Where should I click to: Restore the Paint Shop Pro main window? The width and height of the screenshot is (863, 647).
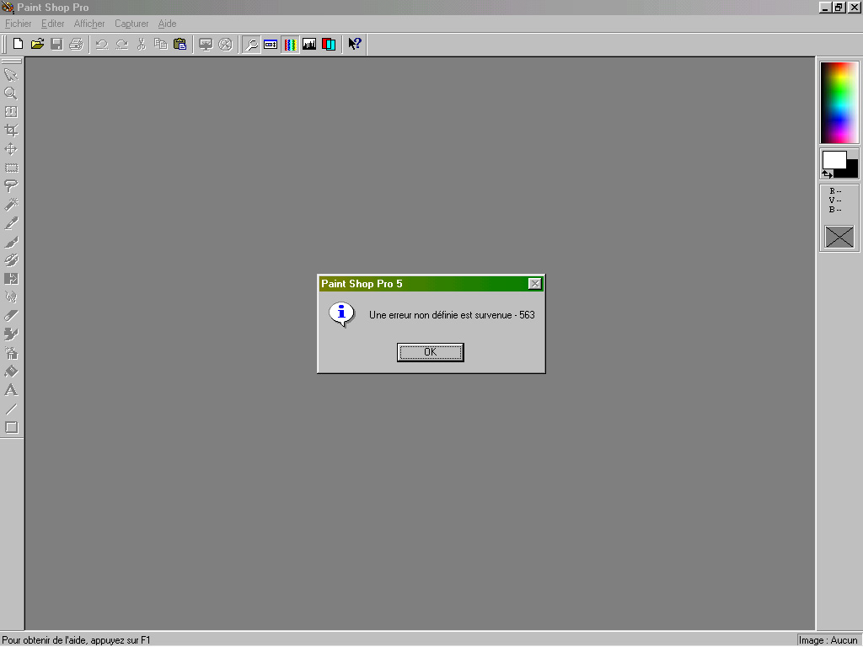(x=839, y=7)
